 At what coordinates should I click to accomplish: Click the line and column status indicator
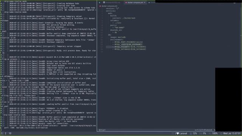click(x=203, y=130)
